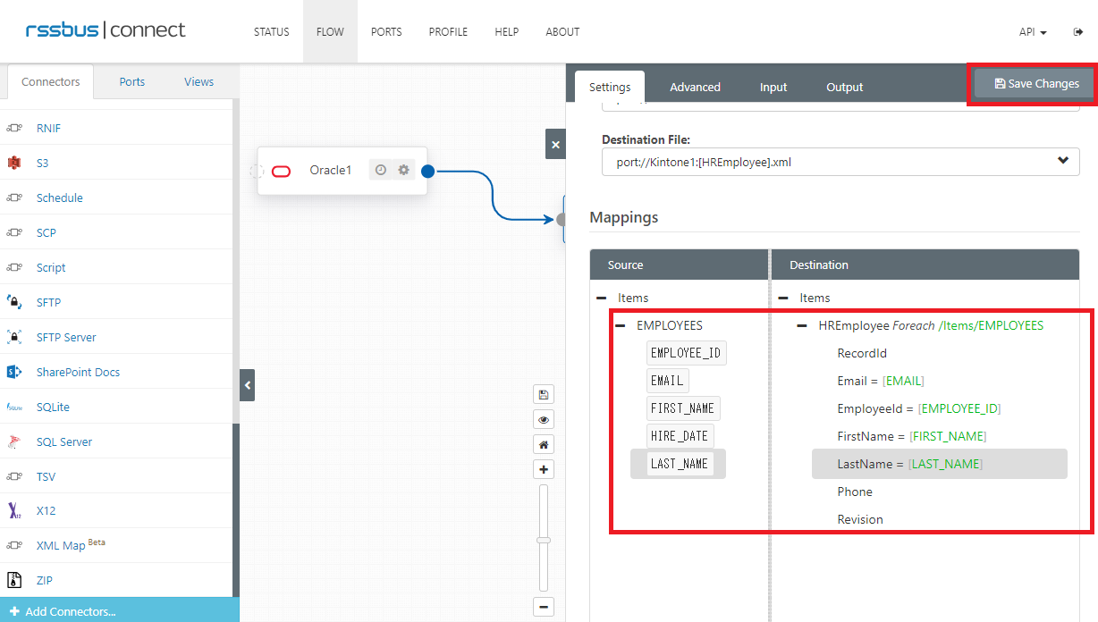
Task: Click the logout icon at top right
Action: coord(1077,31)
